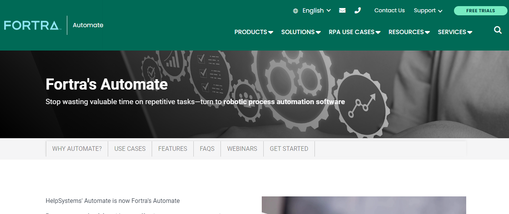The width and height of the screenshot is (509, 214).
Task: Open the SERVICES menu
Action: click(x=455, y=32)
